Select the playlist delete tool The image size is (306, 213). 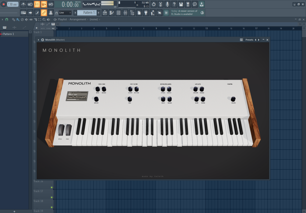22,19
